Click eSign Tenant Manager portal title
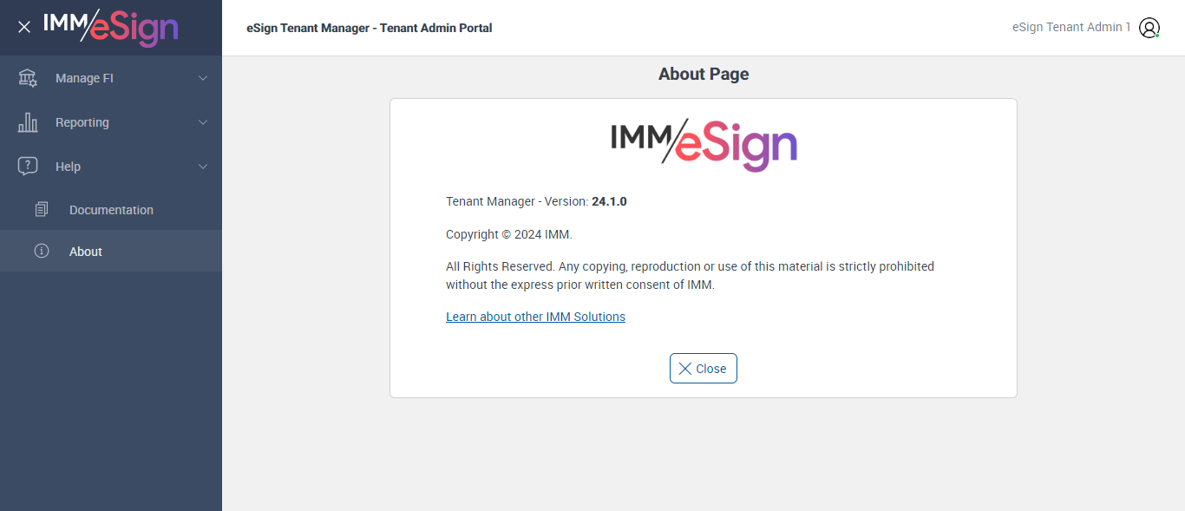The width and height of the screenshot is (1185, 511). (x=370, y=28)
